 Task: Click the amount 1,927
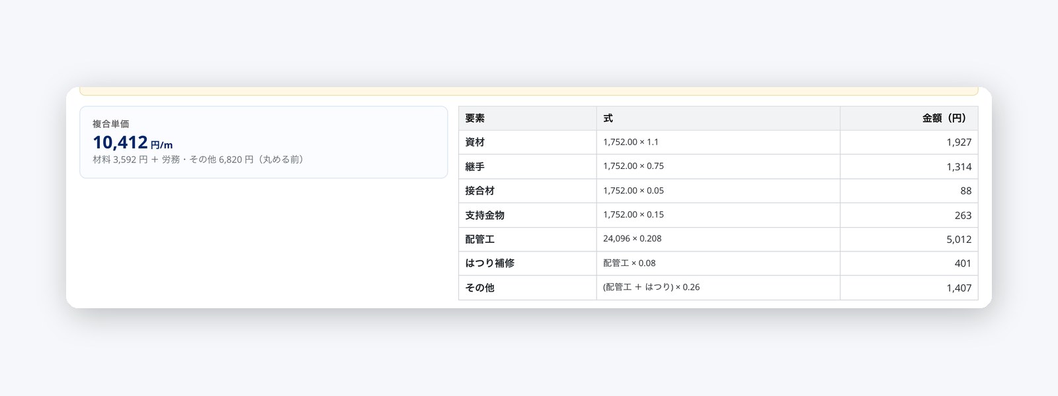959,143
